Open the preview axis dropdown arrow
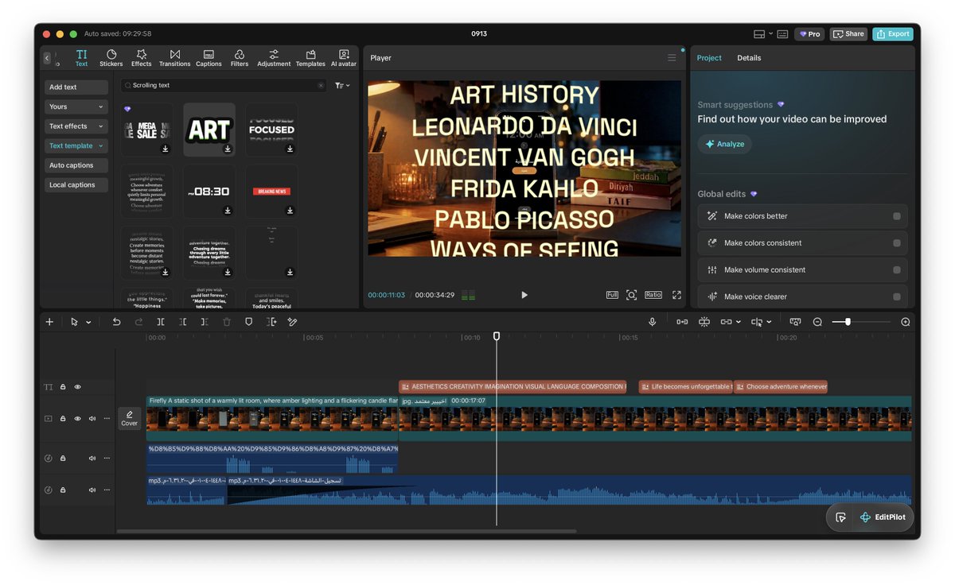 [x=770, y=323]
